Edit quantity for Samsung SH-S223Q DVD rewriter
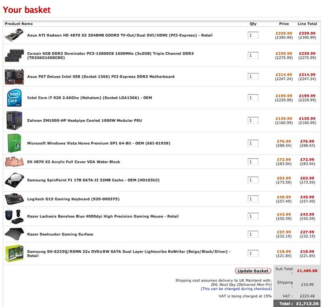 tap(253, 253)
